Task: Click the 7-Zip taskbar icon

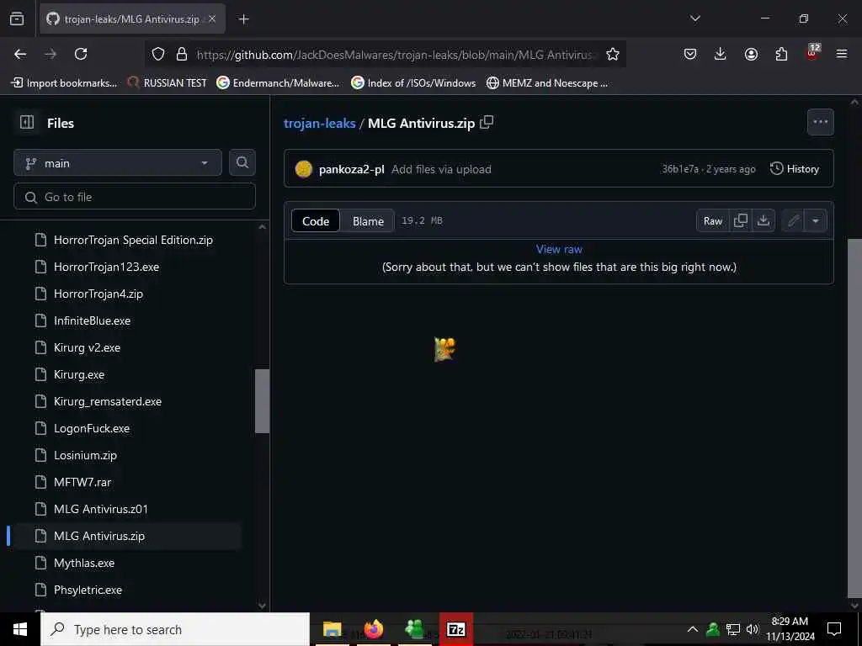Action: (x=455, y=629)
